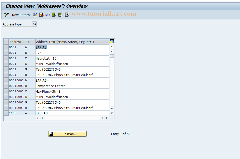Click the left-side horizontal scroll right arrow
The width and height of the screenshot is (240, 159).
click(42, 118)
